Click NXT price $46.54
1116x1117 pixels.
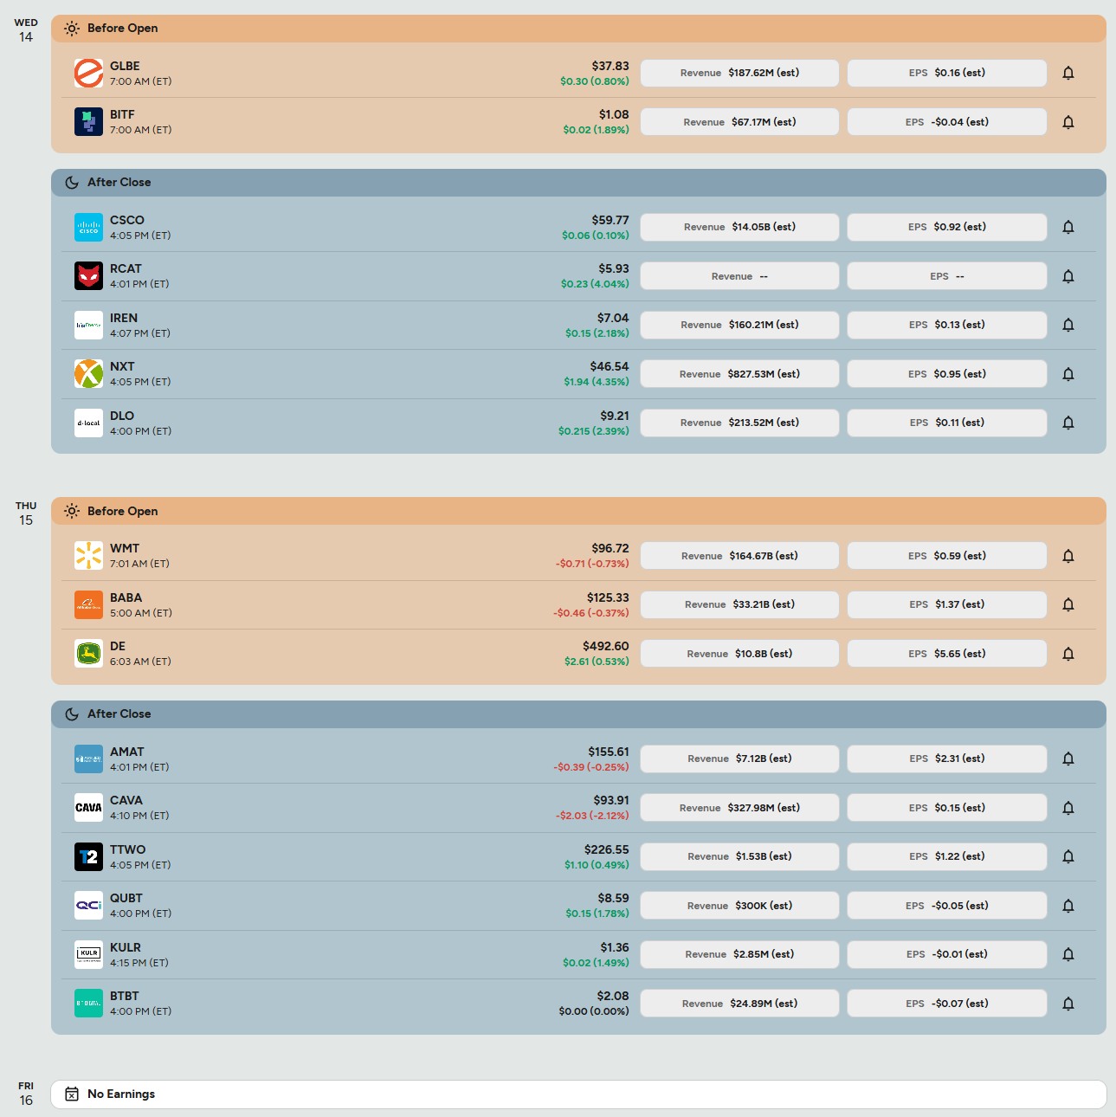coord(610,366)
